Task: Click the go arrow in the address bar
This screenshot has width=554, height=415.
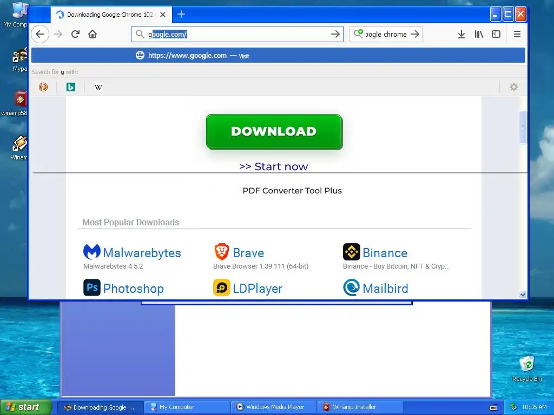Action: (x=335, y=34)
